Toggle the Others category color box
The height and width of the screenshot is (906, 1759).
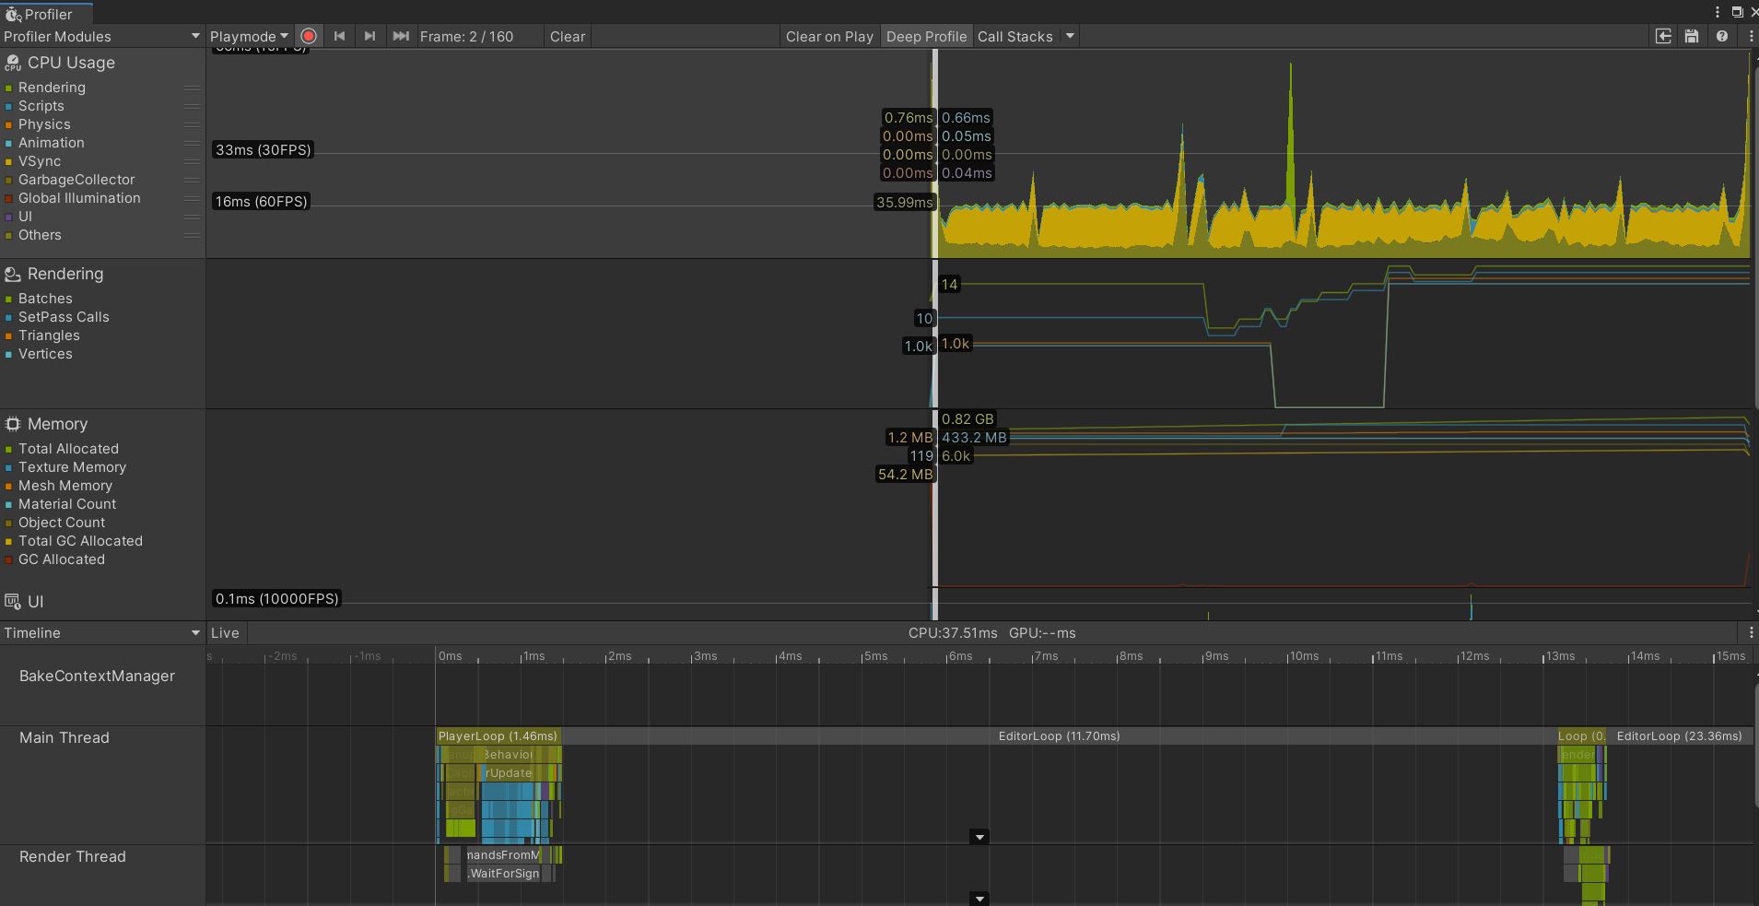[x=9, y=236]
